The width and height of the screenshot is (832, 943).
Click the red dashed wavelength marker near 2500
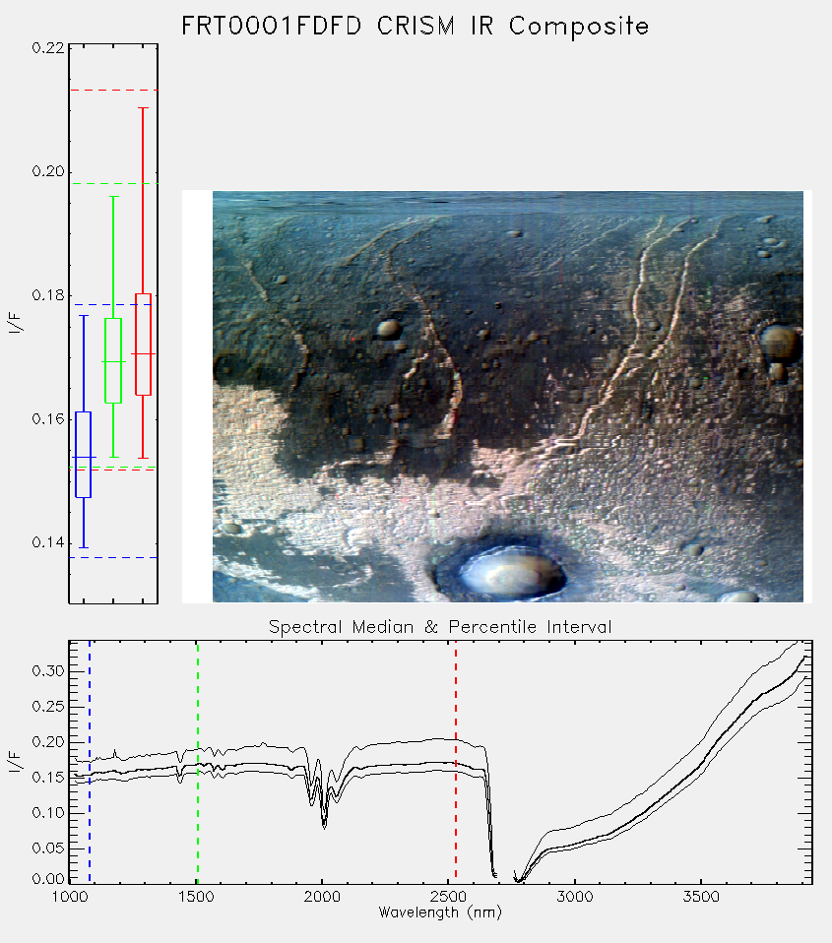pos(456,762)
